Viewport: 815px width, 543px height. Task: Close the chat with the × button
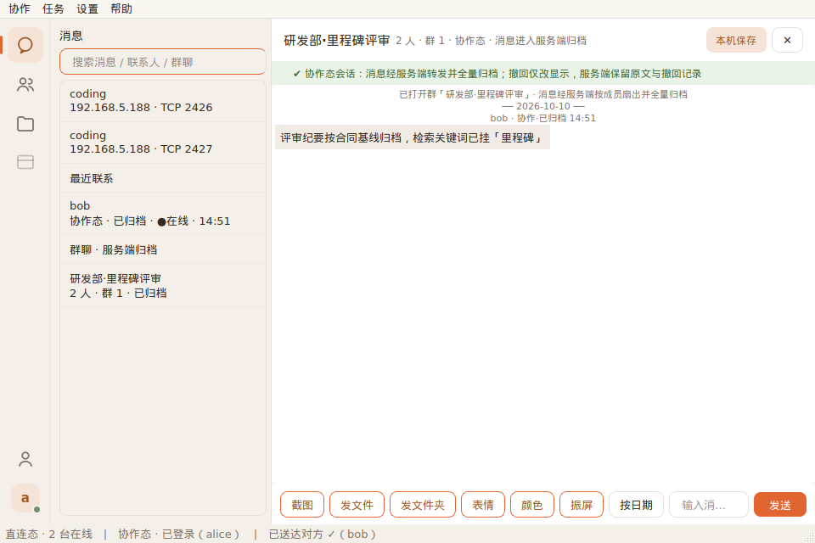pyautogui.click(x=787, y=40)
